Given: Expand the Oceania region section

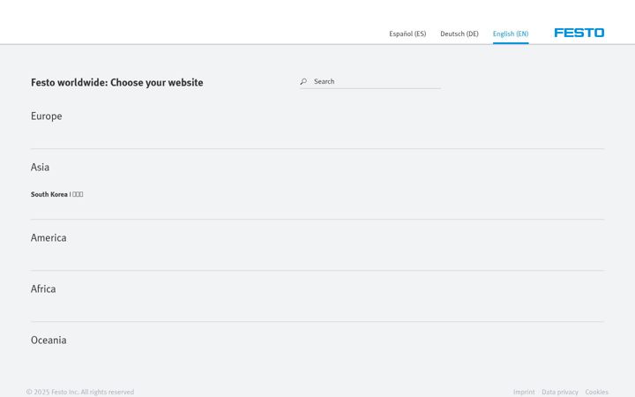Looking at the screenshot, I should [x=49, y=340].
